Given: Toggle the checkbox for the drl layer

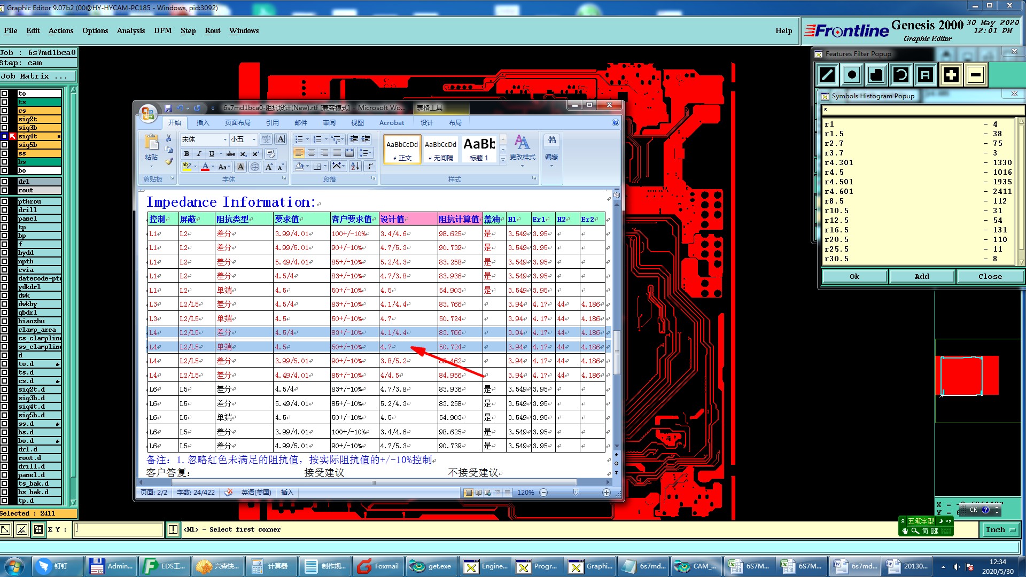Looking at the screenshot, I should click(x=4, y=182).
